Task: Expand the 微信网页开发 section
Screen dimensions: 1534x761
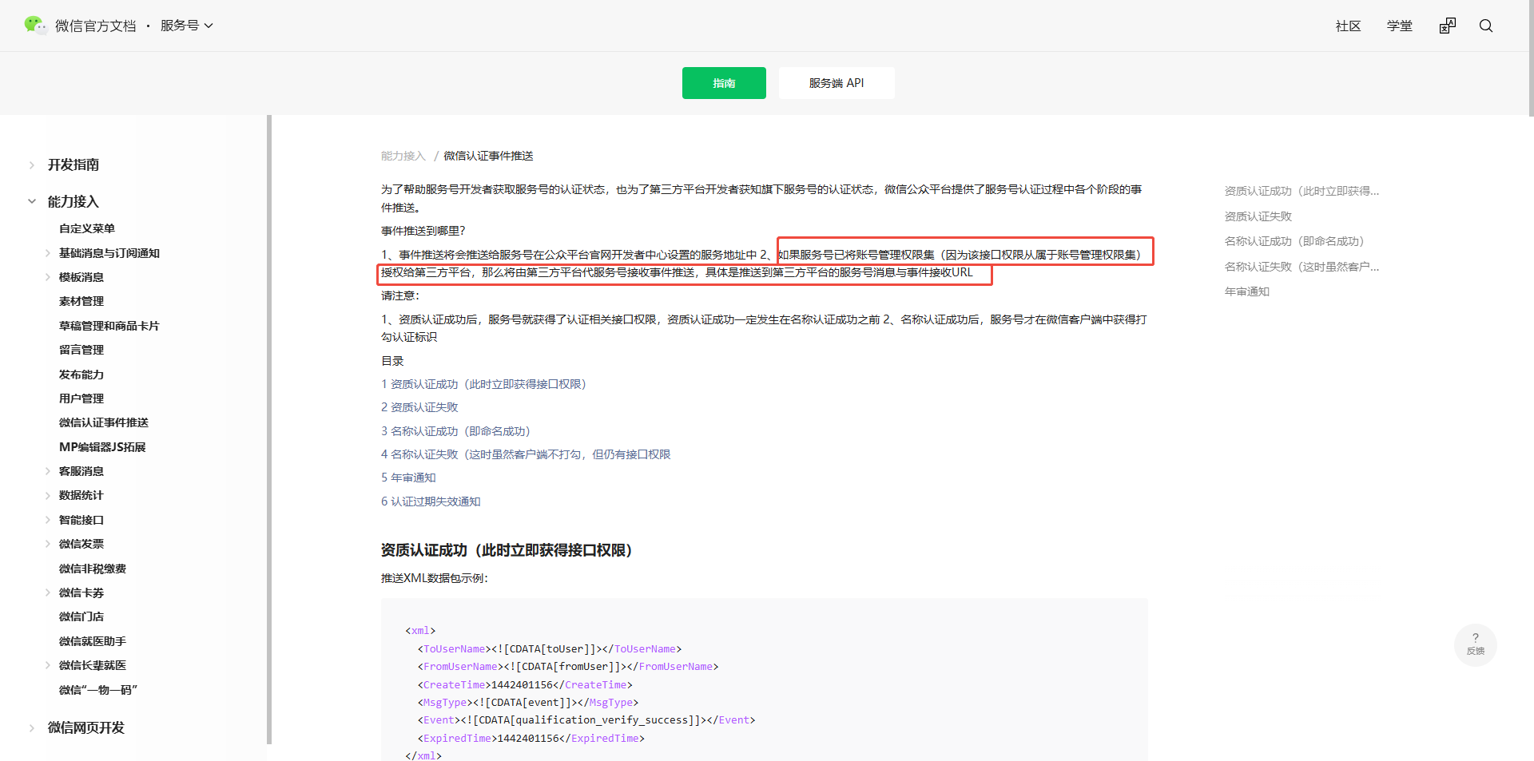Action: tap(32, 727)
